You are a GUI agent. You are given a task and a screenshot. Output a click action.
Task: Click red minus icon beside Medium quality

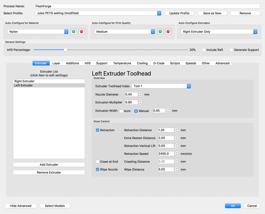tap(168, 32)
